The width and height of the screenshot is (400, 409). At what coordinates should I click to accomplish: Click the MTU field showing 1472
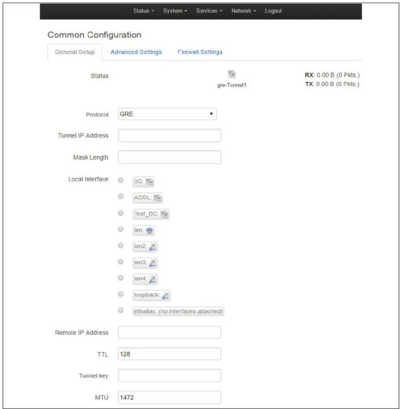coord(169,398)
